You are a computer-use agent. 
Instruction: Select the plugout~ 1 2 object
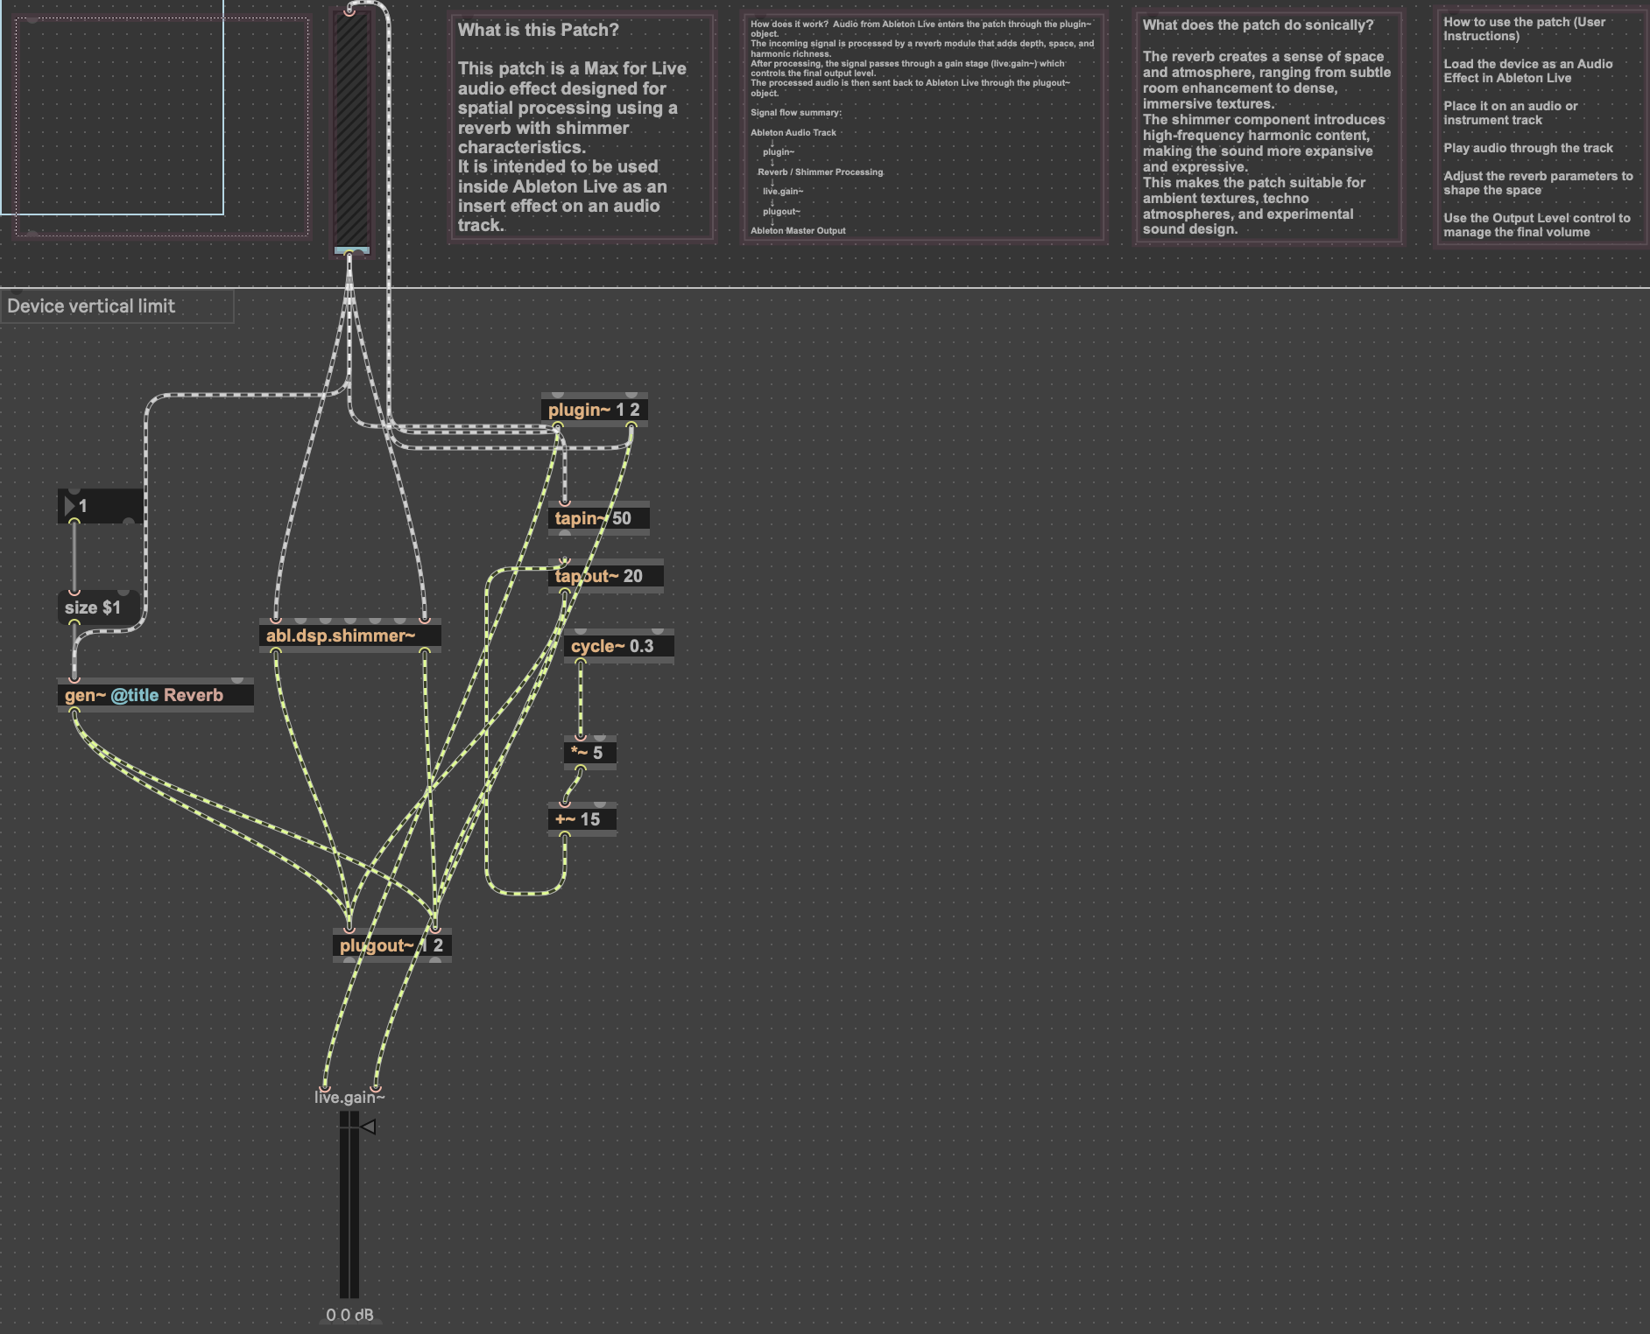pyautogui.click(x=391, y=945)
